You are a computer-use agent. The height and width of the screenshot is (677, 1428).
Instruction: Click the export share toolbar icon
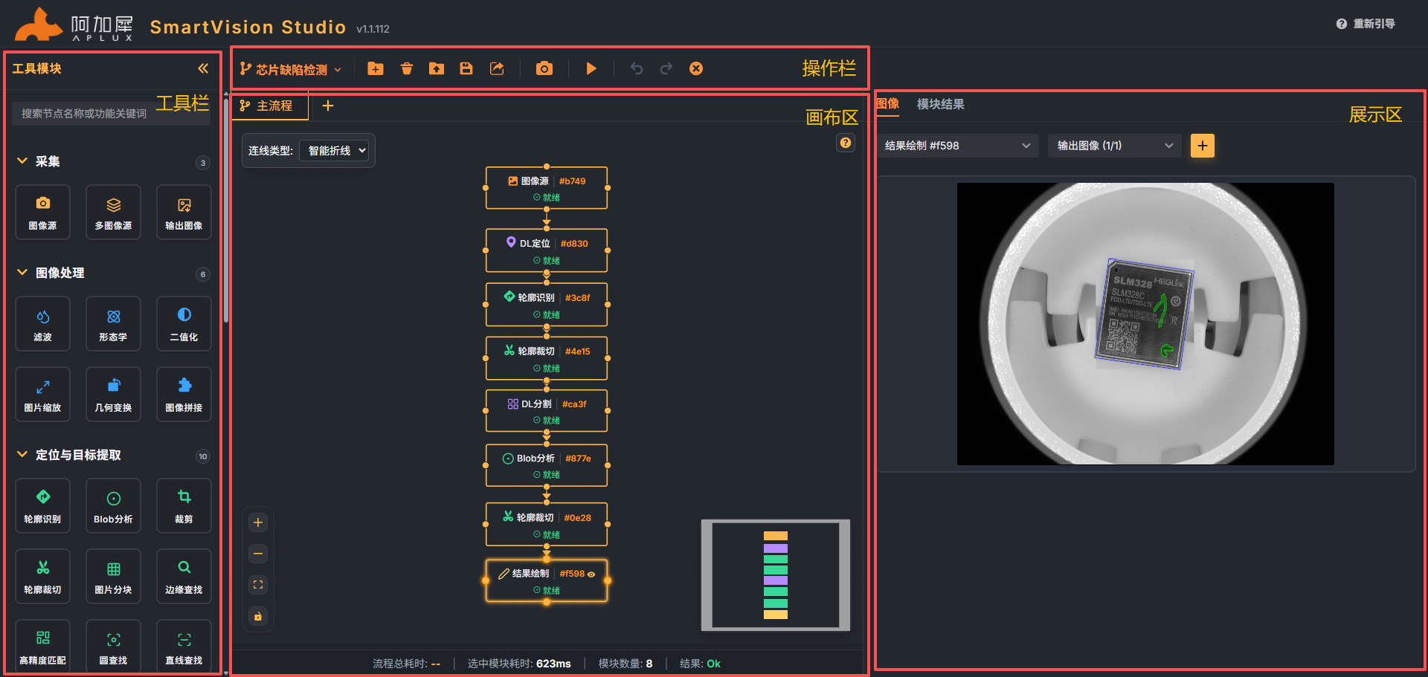pos(497,68)
